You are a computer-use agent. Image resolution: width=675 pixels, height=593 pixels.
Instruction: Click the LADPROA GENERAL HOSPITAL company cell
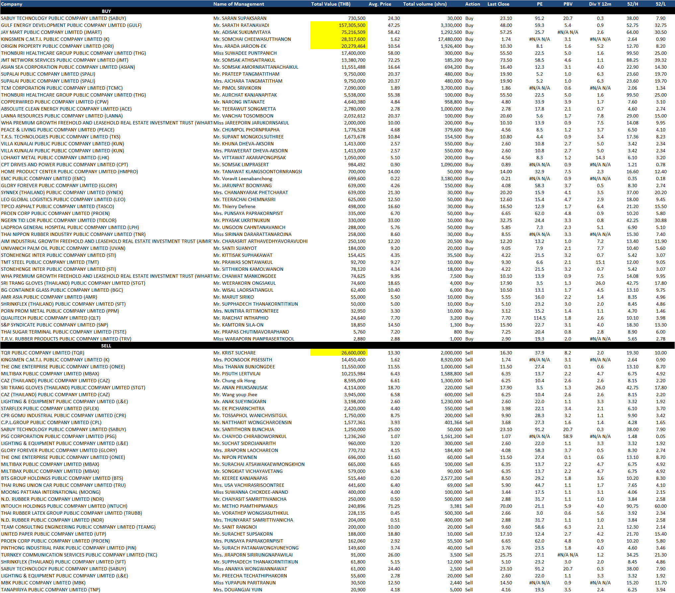click(70, 227)
